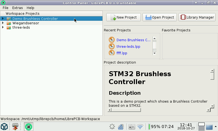Expand the three-leds project folder
Viewport: 218px width, 131px height.
pos(3,28)
